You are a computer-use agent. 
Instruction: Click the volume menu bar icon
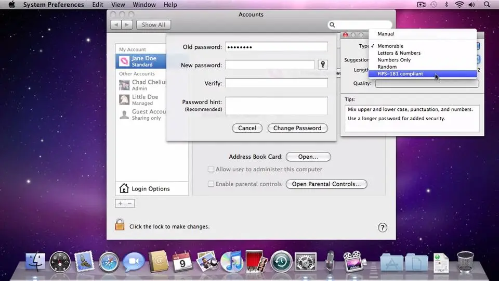(x=472, y=5)
